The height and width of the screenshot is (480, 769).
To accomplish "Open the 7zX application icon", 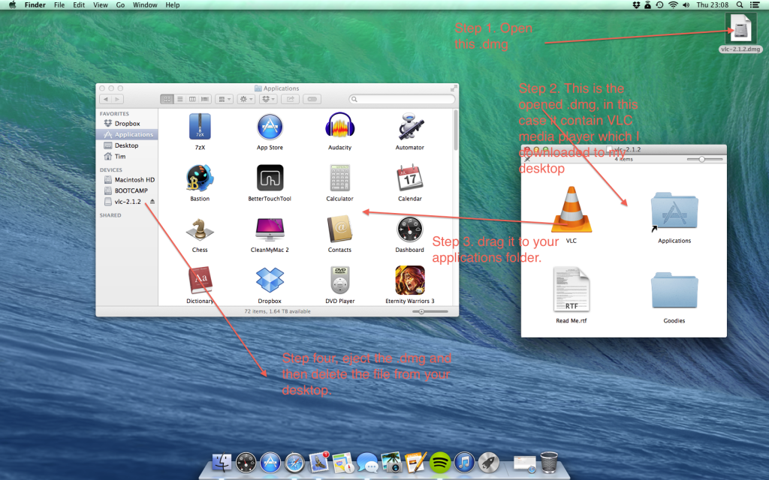I will tap(200, 127).
